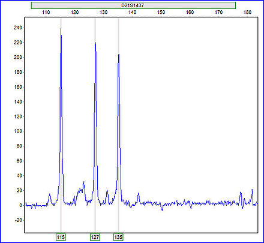Select the peak apex at 127 bp

[95, 43]
